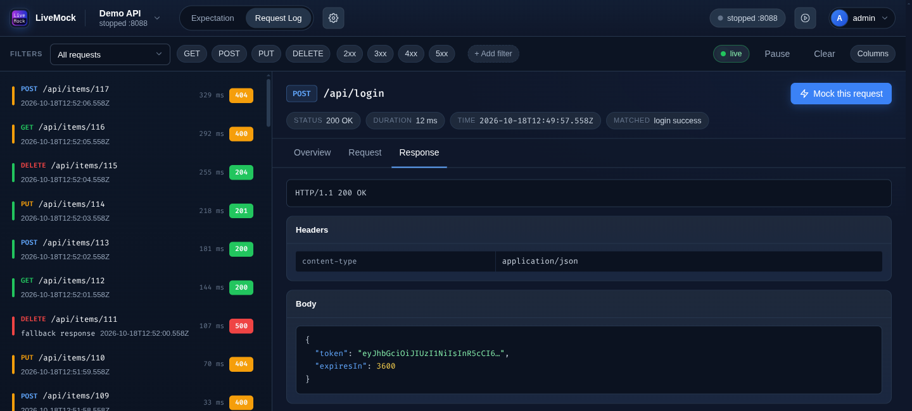This screenshot has height=411, width=912.
Task: Open the Demo API project chevron
Action: 157,18
